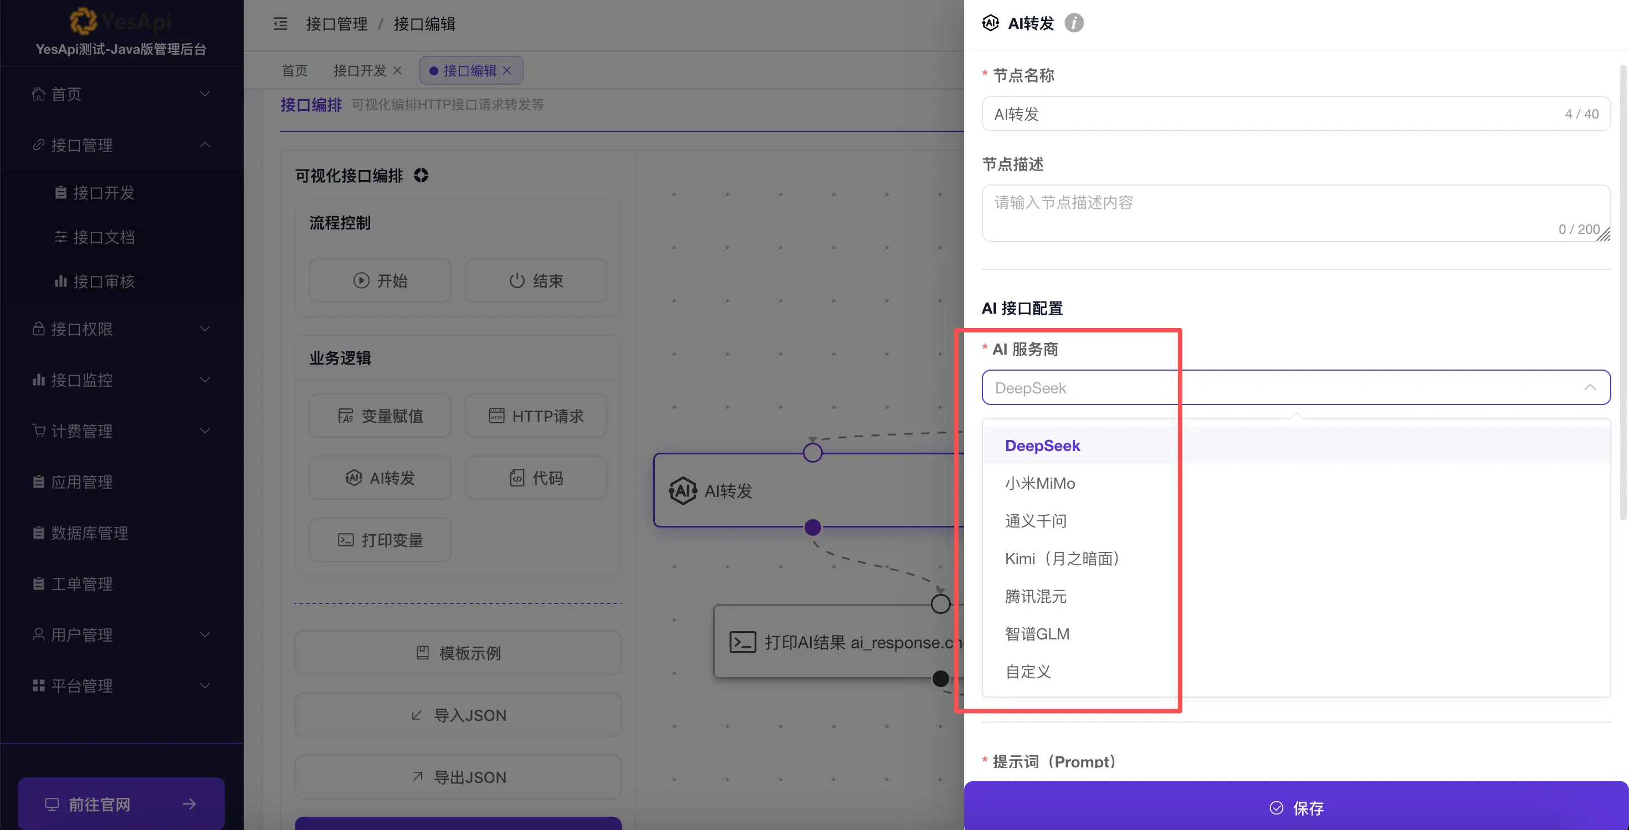1629x830 pixels.
Task: Choose DeepSeek from provider list
Action: tap(1296, 445)
